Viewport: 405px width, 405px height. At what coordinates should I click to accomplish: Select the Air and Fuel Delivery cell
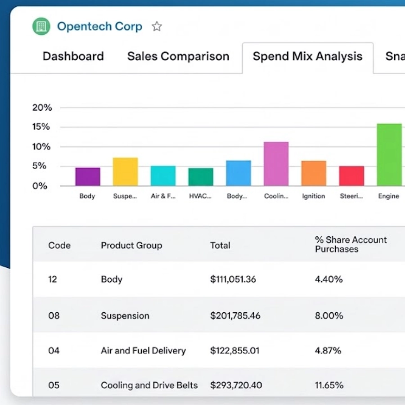[x=144, y=351]
